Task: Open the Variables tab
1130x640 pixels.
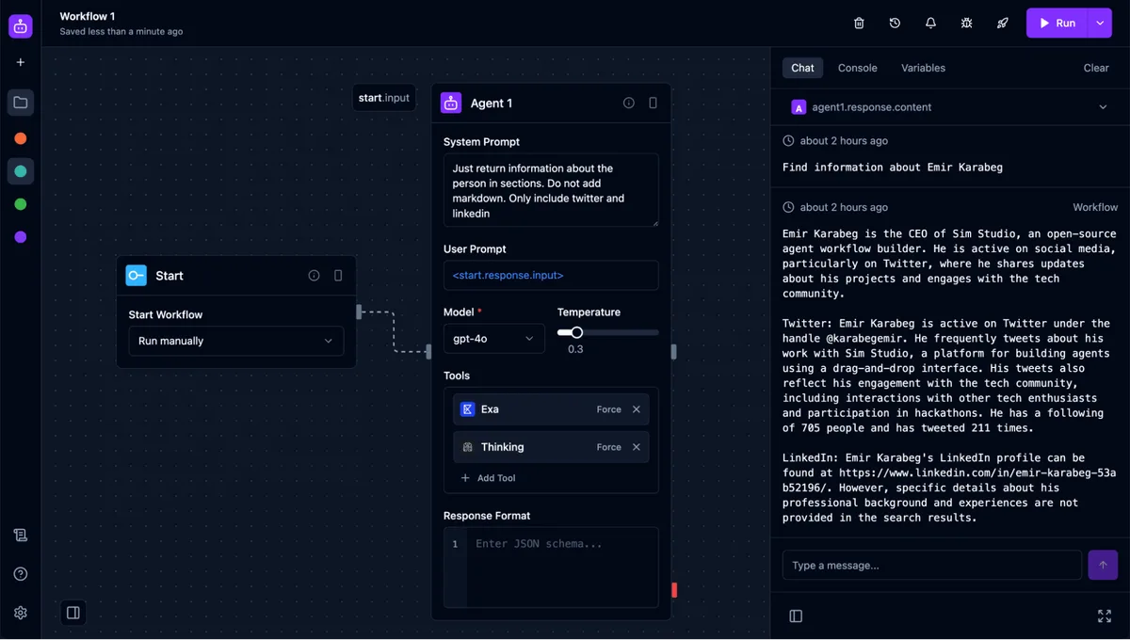Action: click(922, 67)
